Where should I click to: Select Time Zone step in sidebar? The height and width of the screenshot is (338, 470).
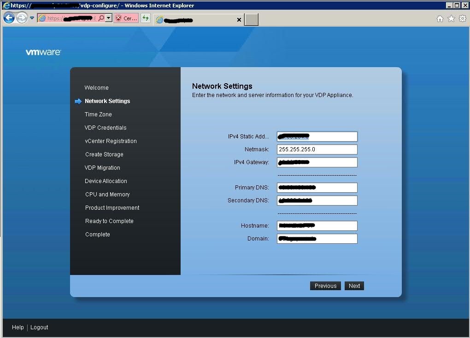98,114
